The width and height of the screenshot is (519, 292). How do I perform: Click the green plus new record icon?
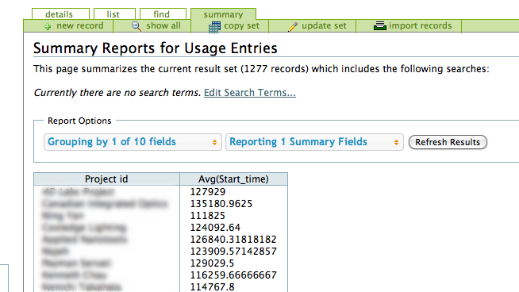[x=48, y=26]
